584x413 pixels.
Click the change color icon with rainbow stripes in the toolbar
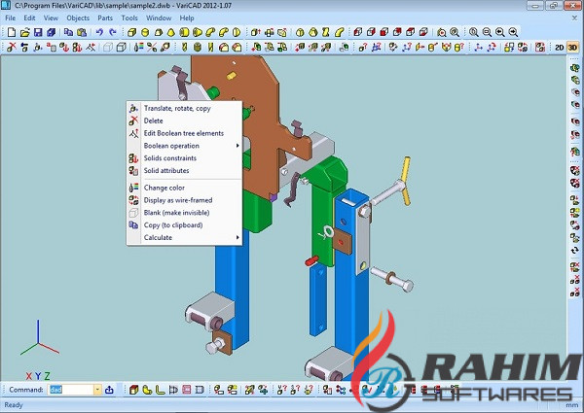(138, 48)
